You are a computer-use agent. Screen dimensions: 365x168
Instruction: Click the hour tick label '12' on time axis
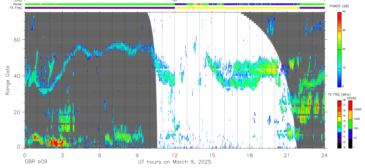(174, 156)
